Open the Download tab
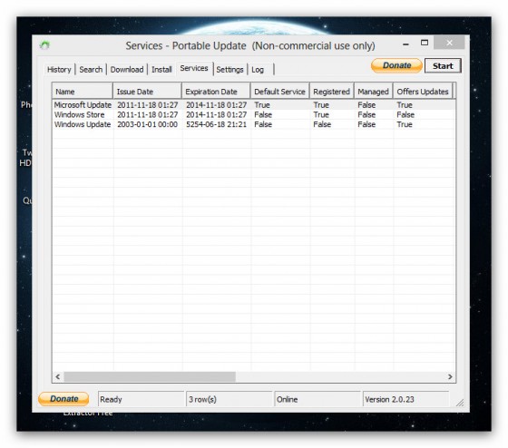Screen dimensions: 508x448 click(127, 69)
